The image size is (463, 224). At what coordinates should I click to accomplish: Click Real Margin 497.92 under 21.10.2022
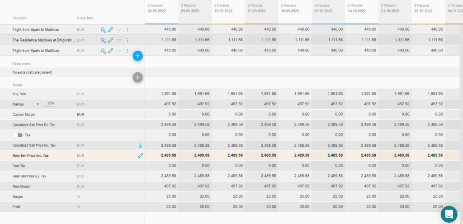(403, 186)
